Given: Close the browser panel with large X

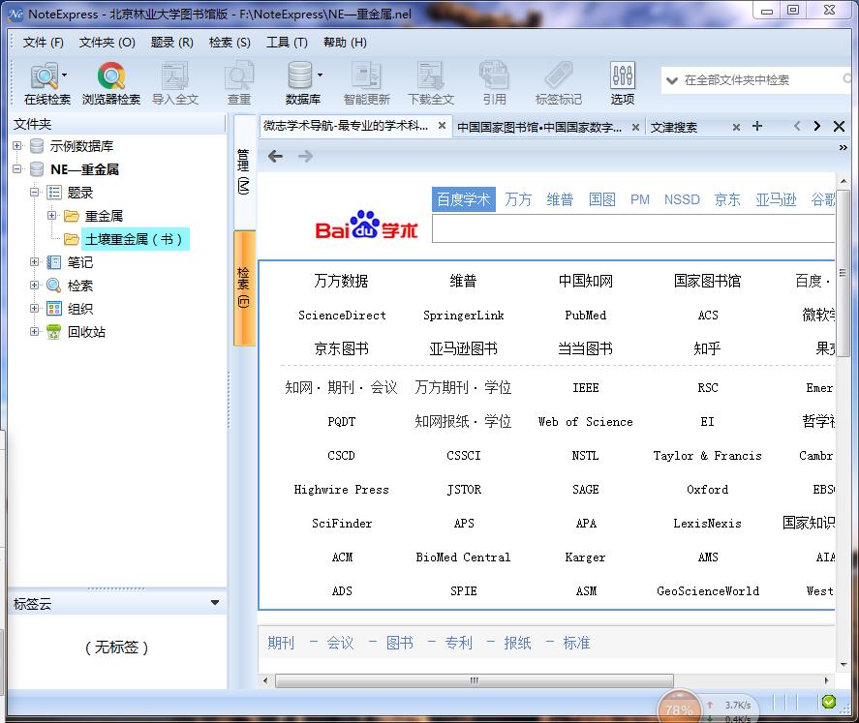Looking at the screenshot, I should (839, 127).
